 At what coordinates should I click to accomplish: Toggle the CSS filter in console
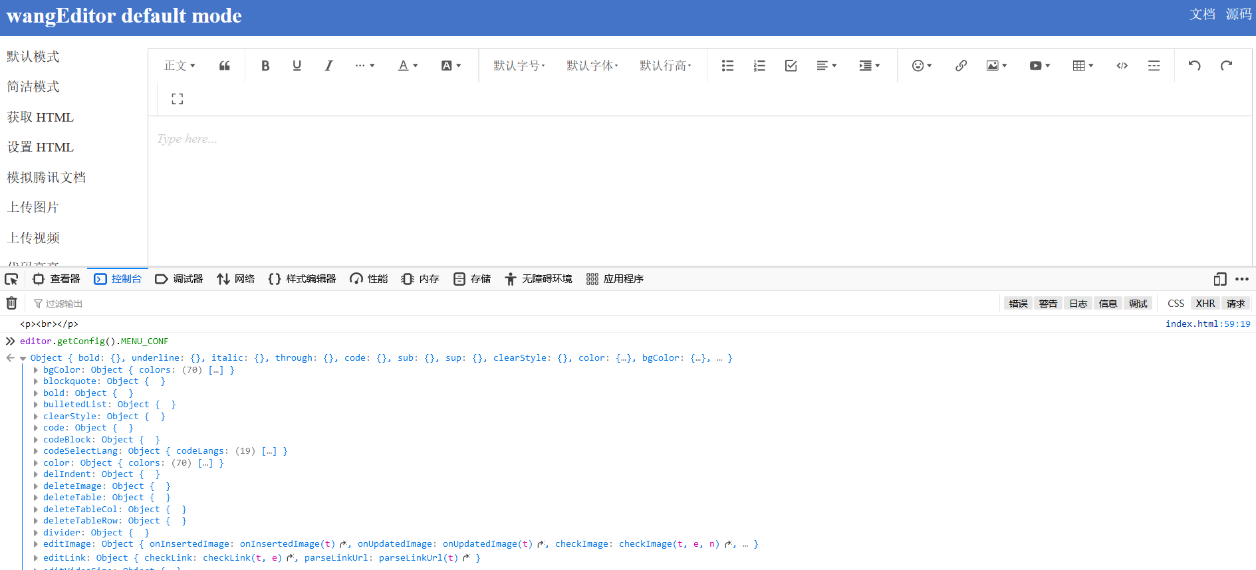1176,304
